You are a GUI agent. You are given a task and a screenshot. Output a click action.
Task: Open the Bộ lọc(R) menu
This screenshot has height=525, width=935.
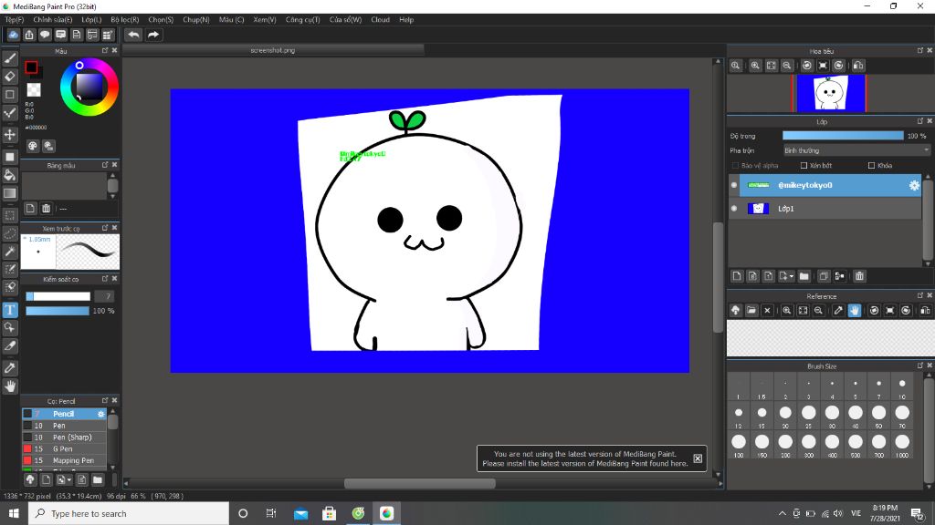[x=124, y=19]
